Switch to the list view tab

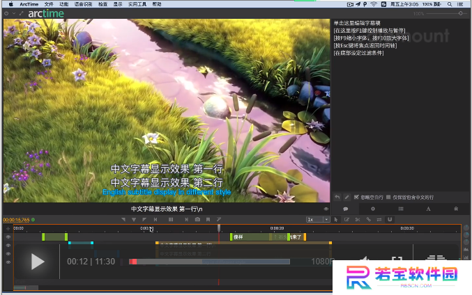point(401,209)
